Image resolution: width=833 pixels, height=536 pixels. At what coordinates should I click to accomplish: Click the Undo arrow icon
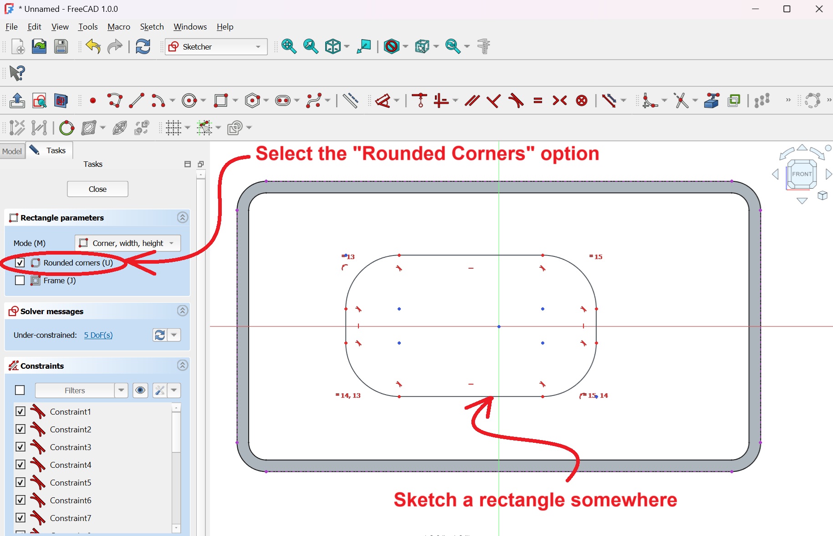(x=93, y=46)
